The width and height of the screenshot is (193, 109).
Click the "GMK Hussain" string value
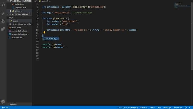tap(70, 21)
